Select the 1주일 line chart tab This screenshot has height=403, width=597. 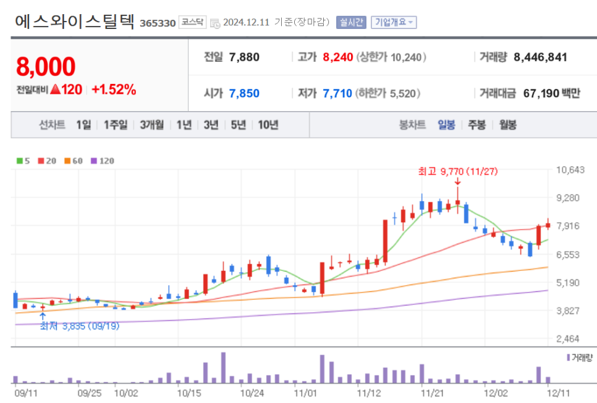pos(116,125)
